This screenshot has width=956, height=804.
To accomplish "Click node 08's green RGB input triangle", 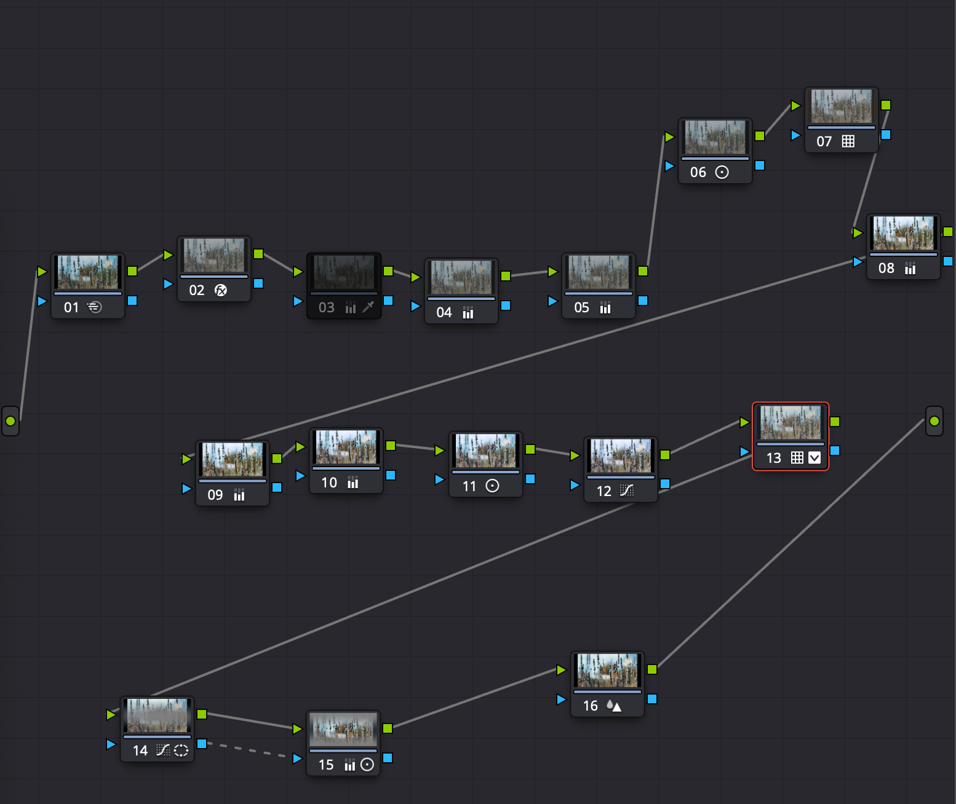I will click(x=858, y=233).
